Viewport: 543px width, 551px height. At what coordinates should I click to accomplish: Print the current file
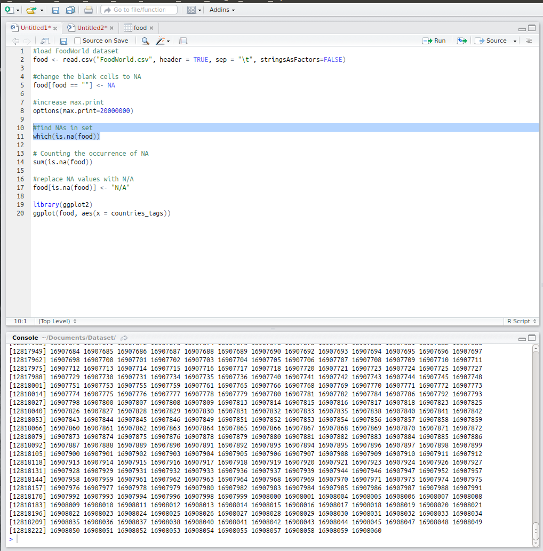coord(89,10)
